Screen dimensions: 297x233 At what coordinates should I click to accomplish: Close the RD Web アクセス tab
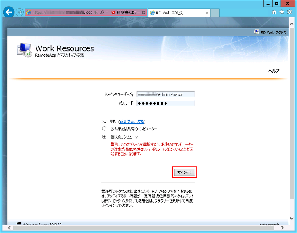(207, 13)
